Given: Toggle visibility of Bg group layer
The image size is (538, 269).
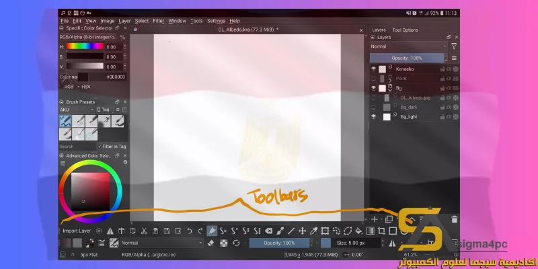Looking at the screenshot, I should (x=374, y=88).
